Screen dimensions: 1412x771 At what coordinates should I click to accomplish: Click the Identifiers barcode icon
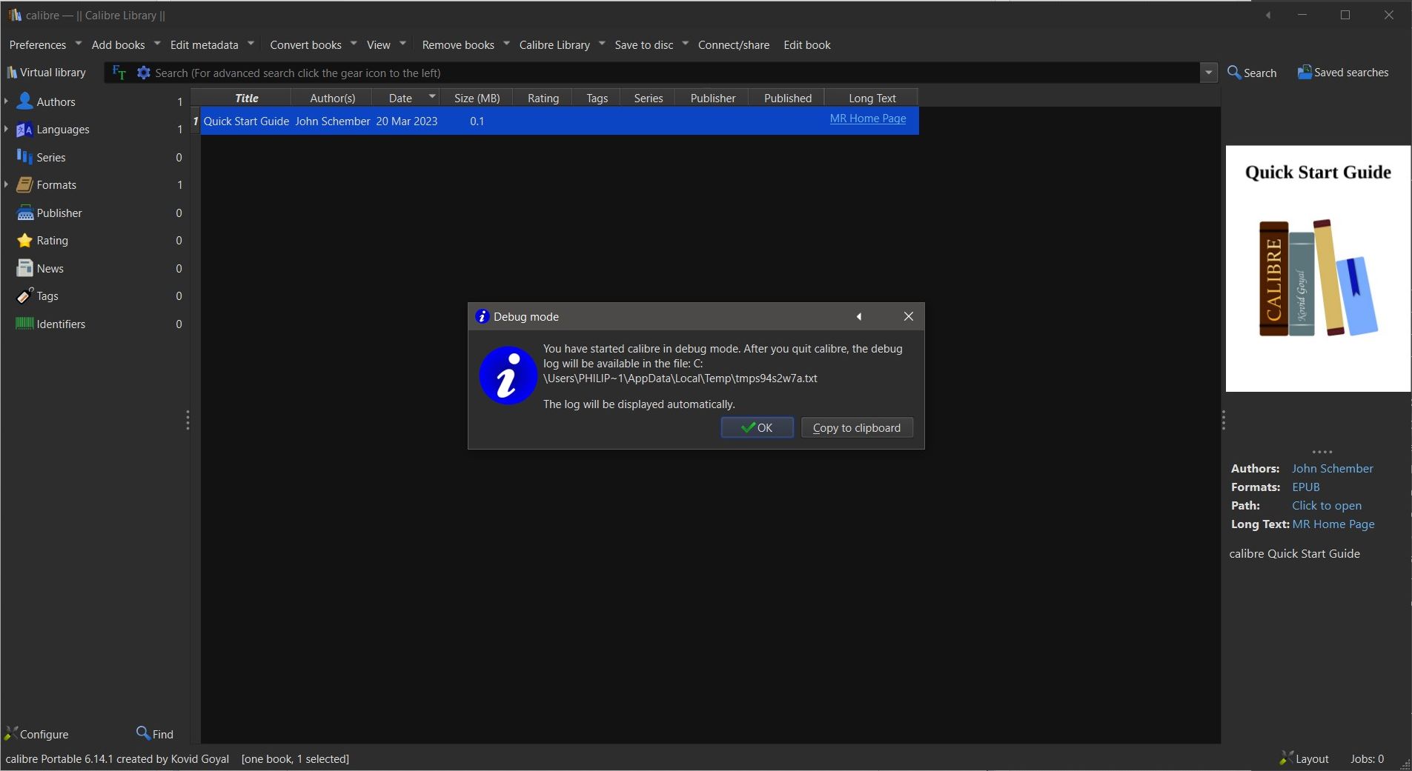point(25,324)
